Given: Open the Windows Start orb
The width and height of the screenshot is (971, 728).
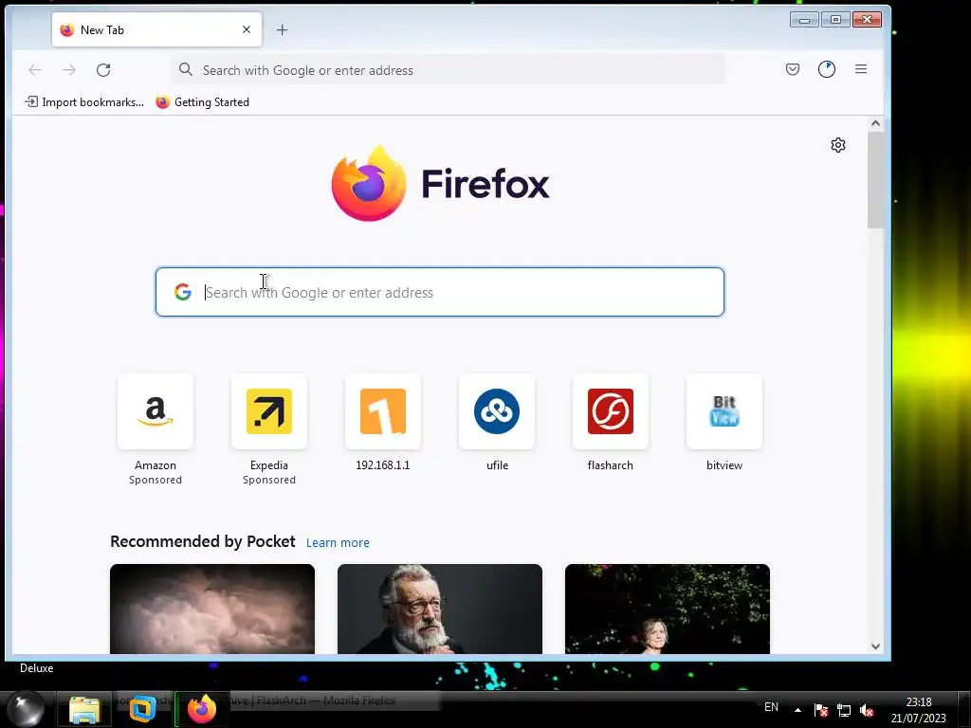Looking at the screenshot, I should coord(26,709).
